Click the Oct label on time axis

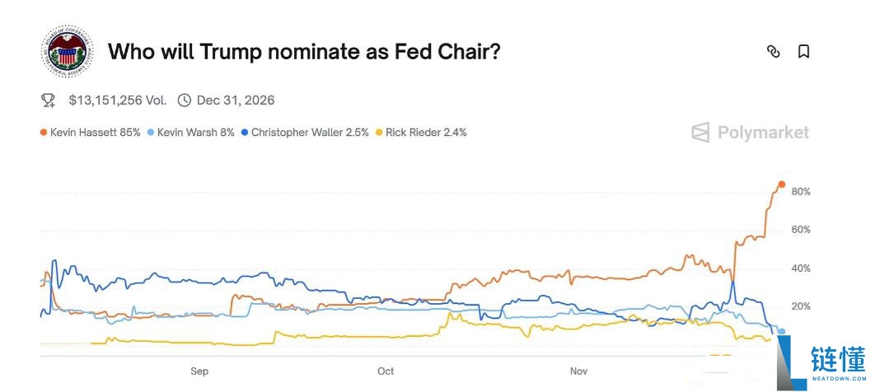click(x=385, y=371)
